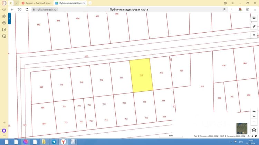This screenshot has height=145, width=259.
Task: Zoom out the cadastral map
Action: point(254,122)
